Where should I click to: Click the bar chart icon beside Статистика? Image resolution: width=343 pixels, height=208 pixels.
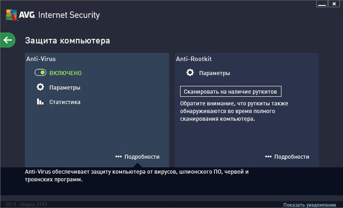[40, 102]
